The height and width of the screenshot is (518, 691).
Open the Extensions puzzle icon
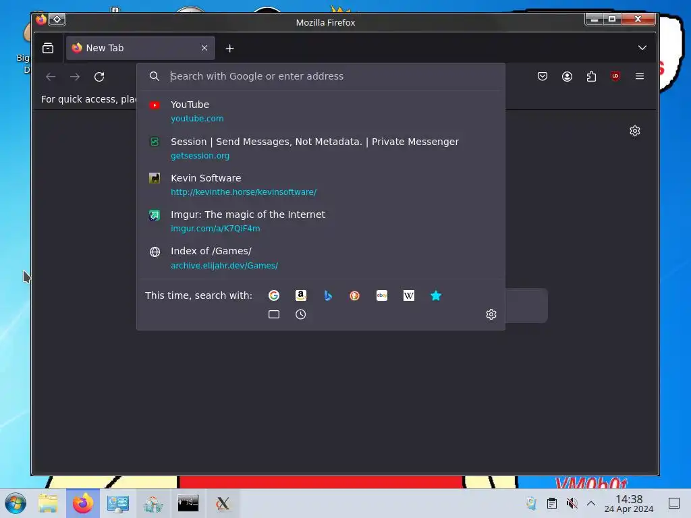(x=591, y=76)
